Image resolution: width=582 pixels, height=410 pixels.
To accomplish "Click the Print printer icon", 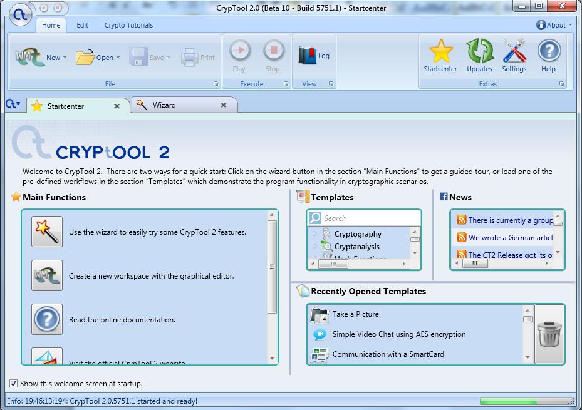I will (190, 58).
